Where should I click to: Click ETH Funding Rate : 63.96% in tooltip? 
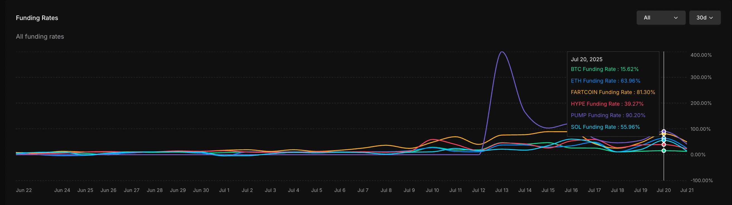click(x=606, y=81)
